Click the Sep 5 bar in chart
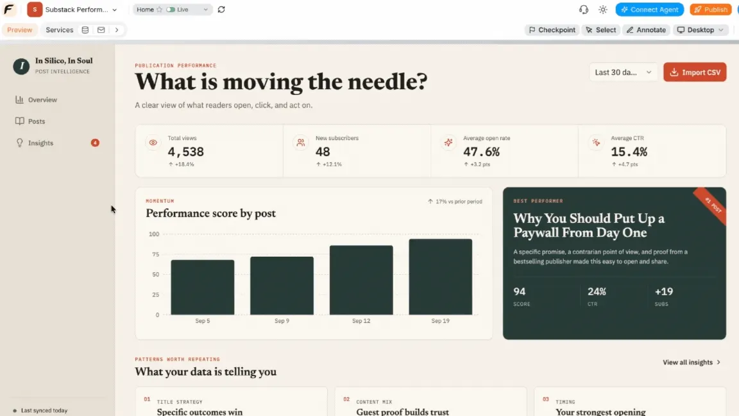This screenshot has height=416, width=739. [x=203, y=287]
